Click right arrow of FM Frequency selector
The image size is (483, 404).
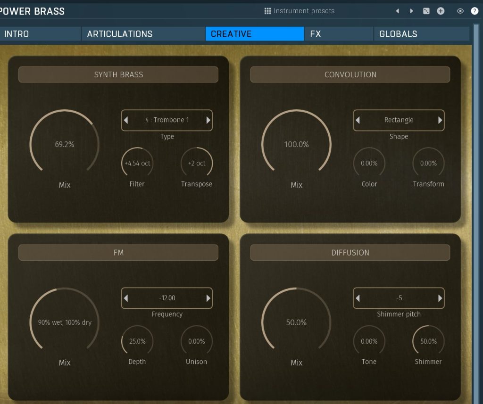[208, 298]
